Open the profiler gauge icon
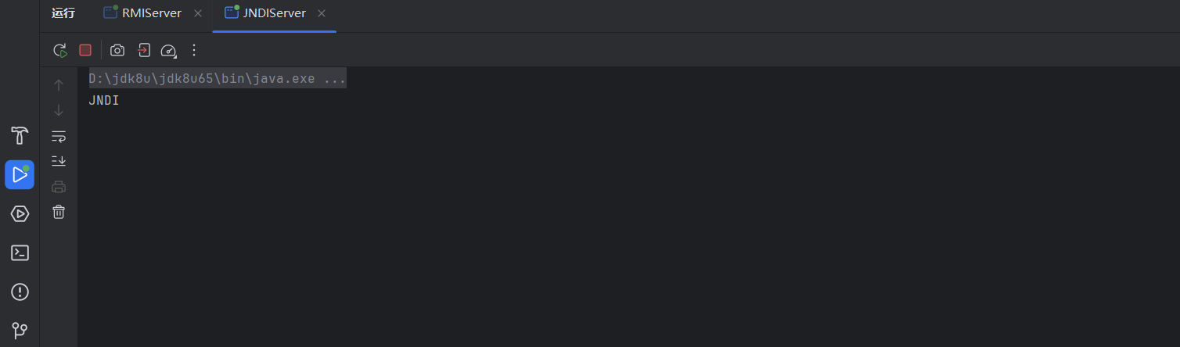 169,51
